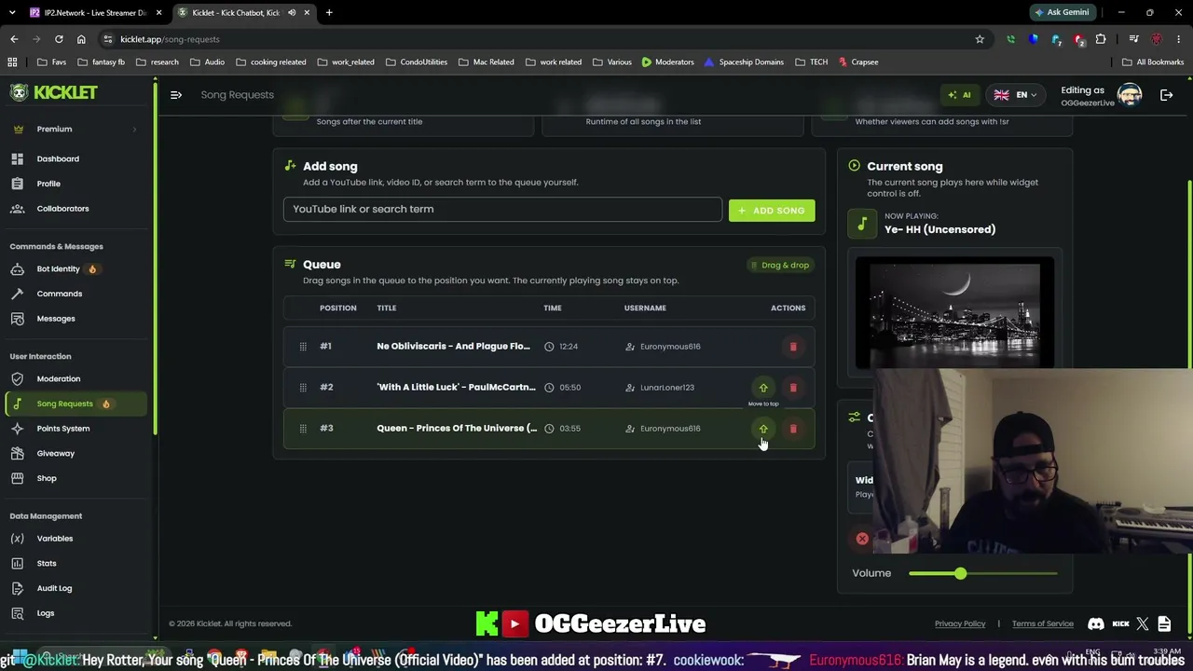Click the Kicklet logo
Image resolution: width=1193 pixels, height=671 pixels.
[54, 92]
